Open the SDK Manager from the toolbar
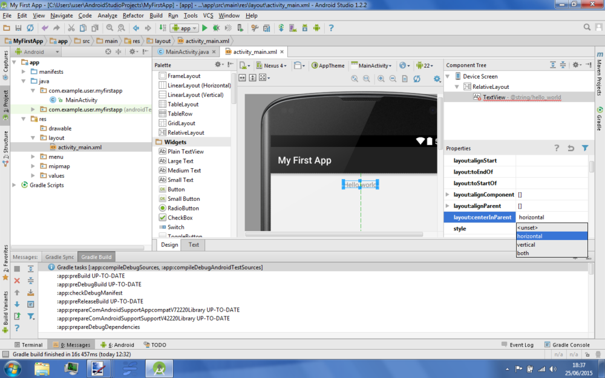Screen dimensions: 605x378 pyautogui.click(x=306, y=27)
